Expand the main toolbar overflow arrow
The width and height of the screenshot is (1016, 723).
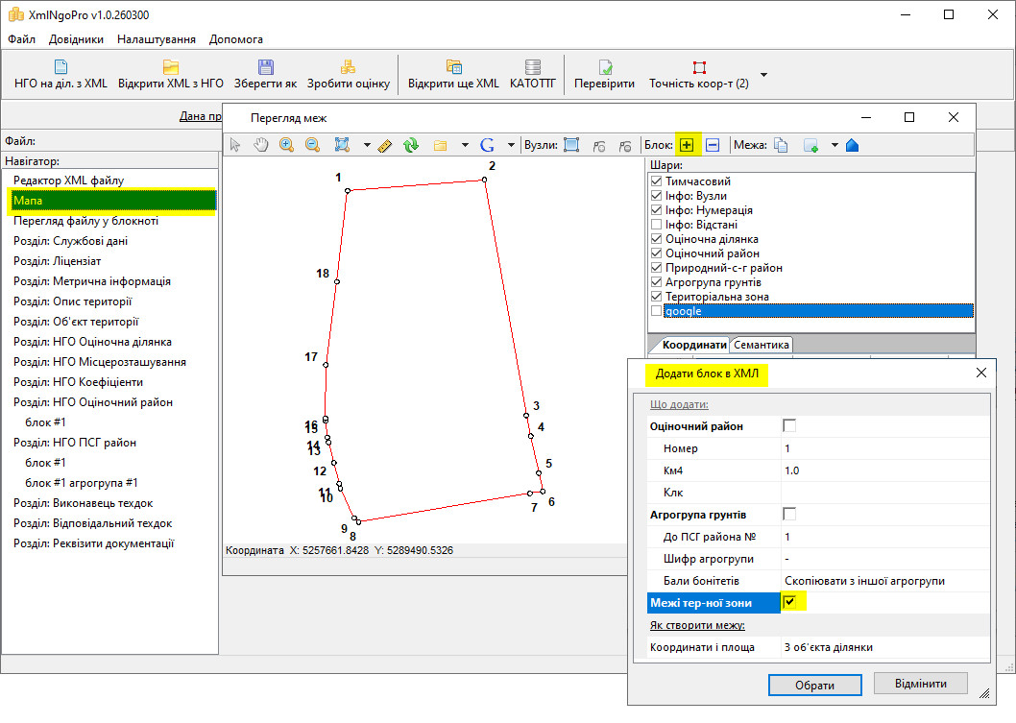(763, 74)
